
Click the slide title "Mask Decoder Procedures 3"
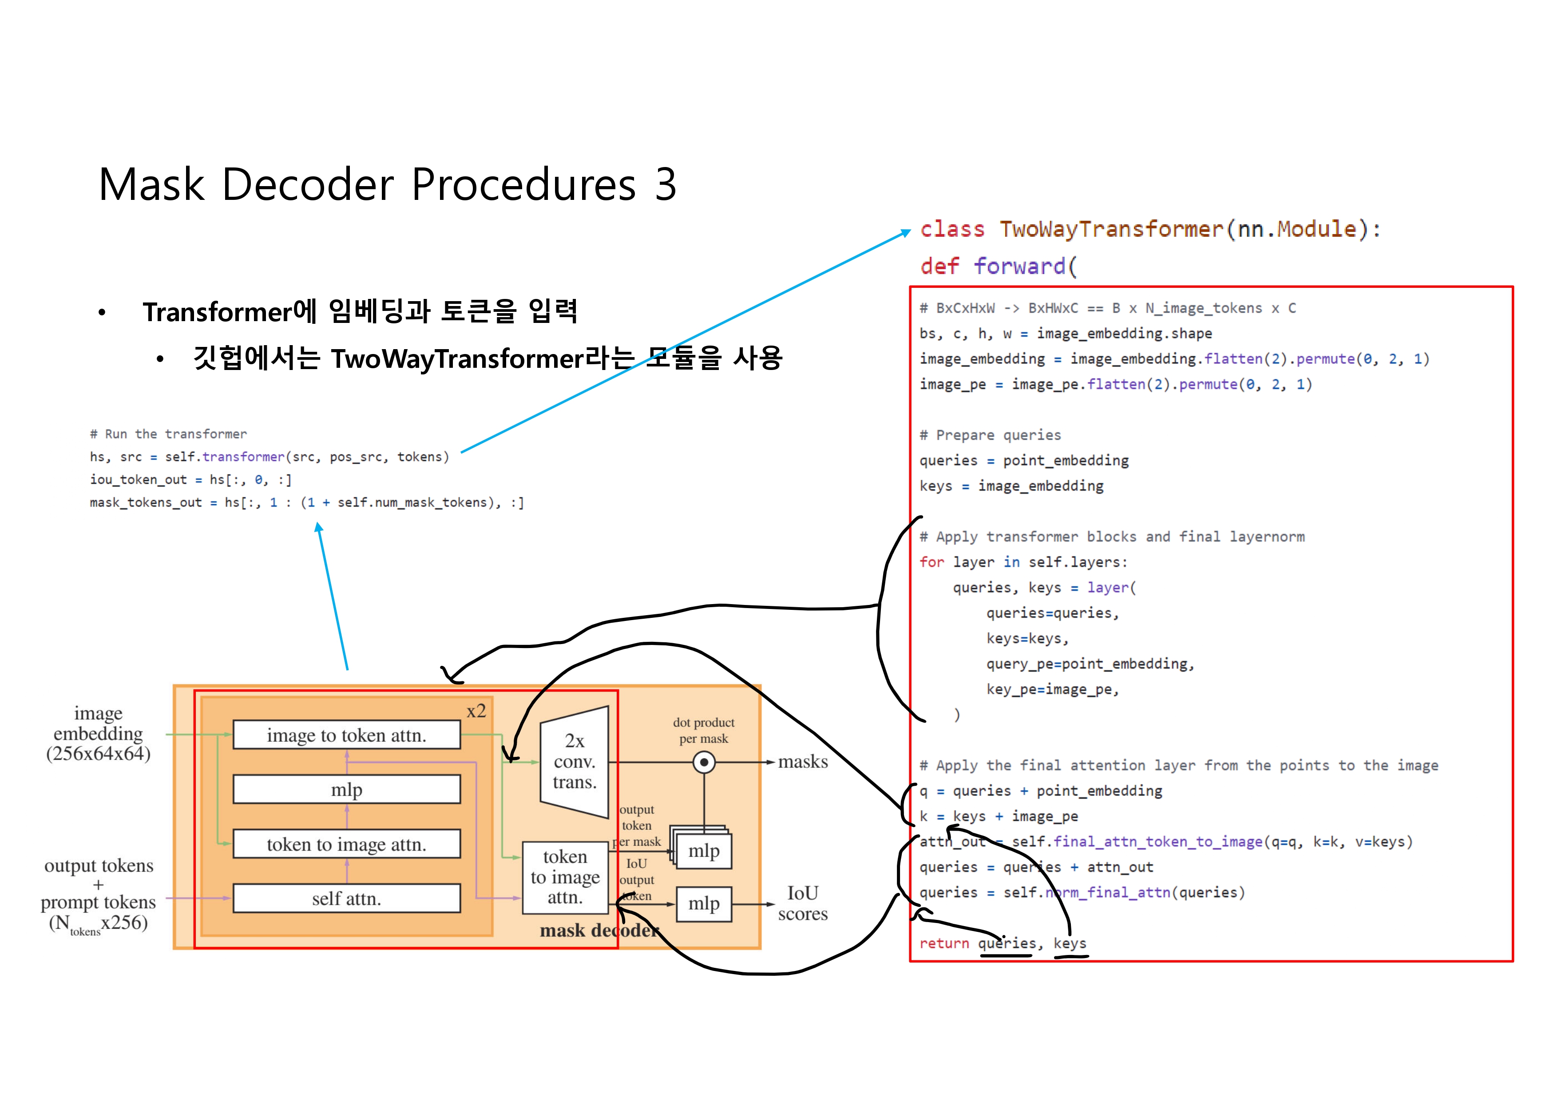click(388, 184)
